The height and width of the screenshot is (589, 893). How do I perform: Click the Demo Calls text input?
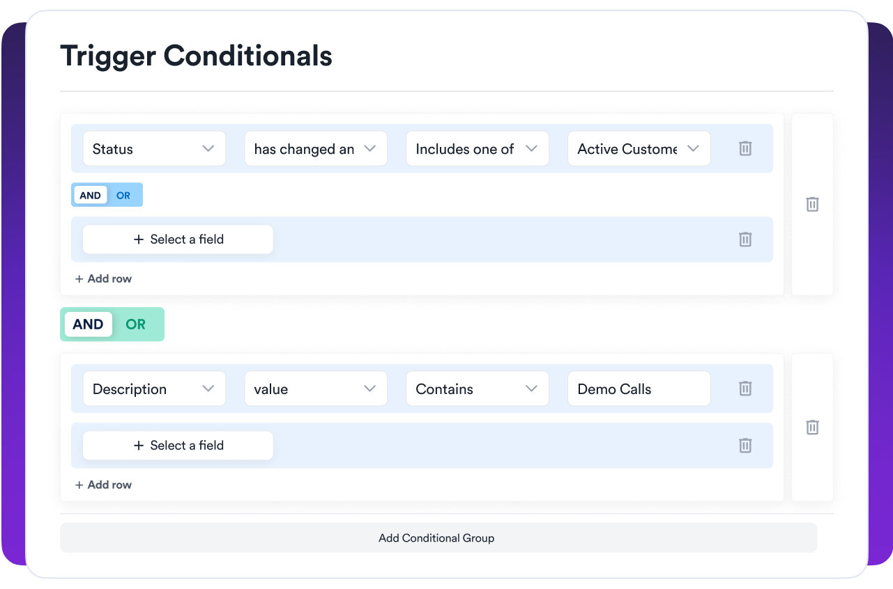(x=639, y=389)
